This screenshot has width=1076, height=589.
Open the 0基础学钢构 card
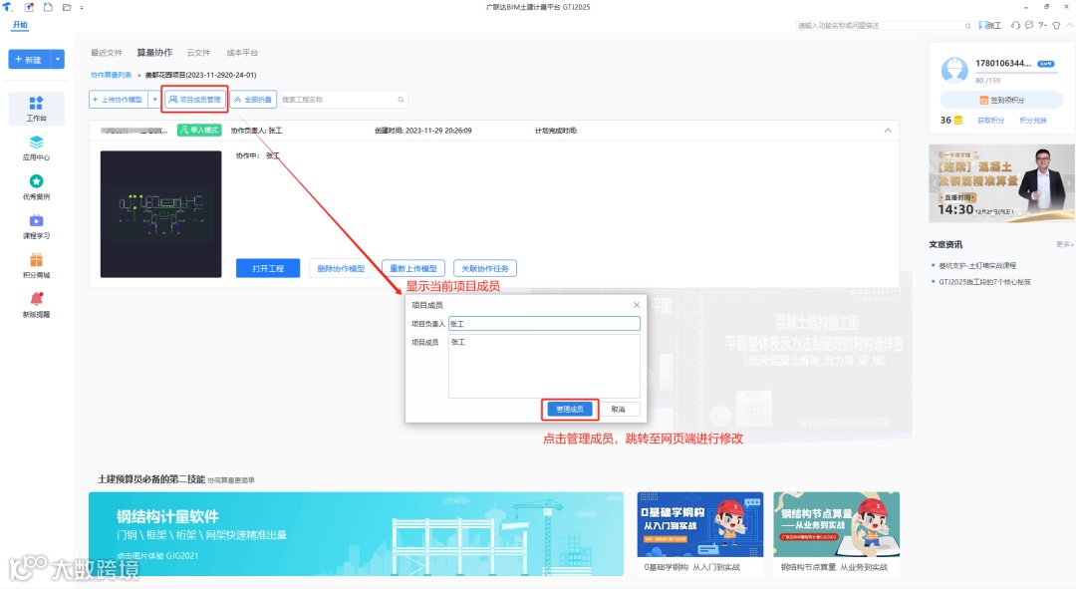coord(700,532)
